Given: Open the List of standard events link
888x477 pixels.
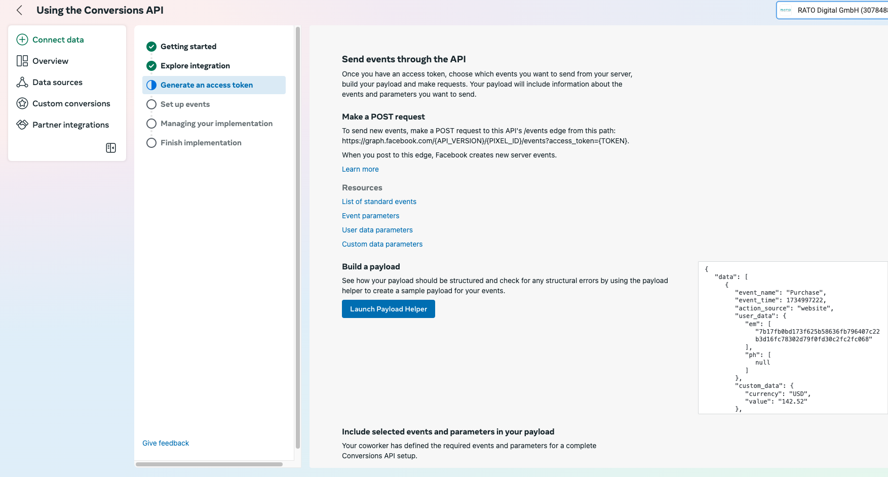Looking at the screenshot, I should [379, 201].
